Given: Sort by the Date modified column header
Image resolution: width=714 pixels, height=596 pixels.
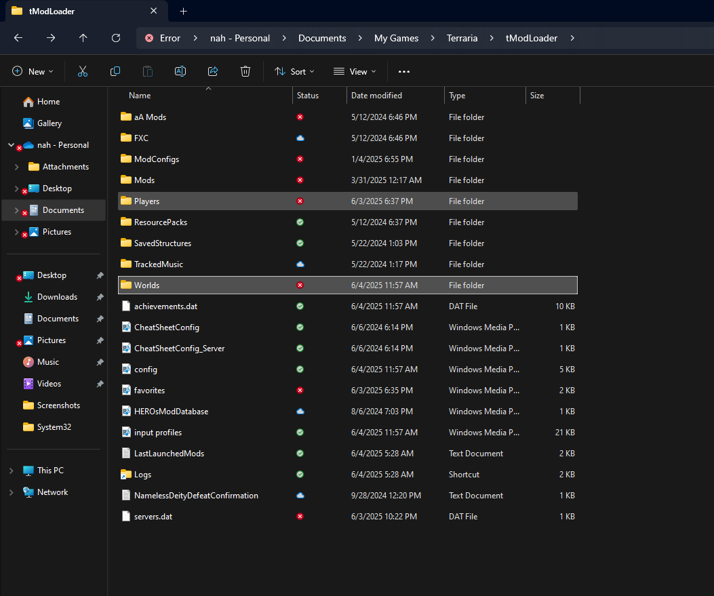Looking at the screenshot, I should [x=376, y=96].
